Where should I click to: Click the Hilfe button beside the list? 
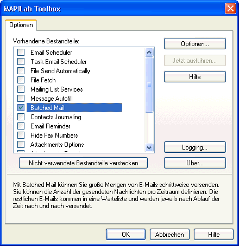[x=195, y=77]
